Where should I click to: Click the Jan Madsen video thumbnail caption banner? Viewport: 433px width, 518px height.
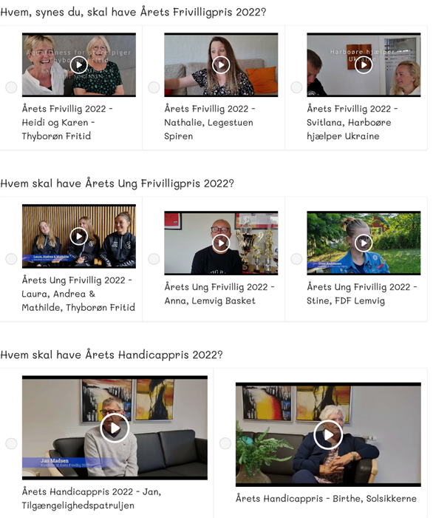[x=71, y=462]
